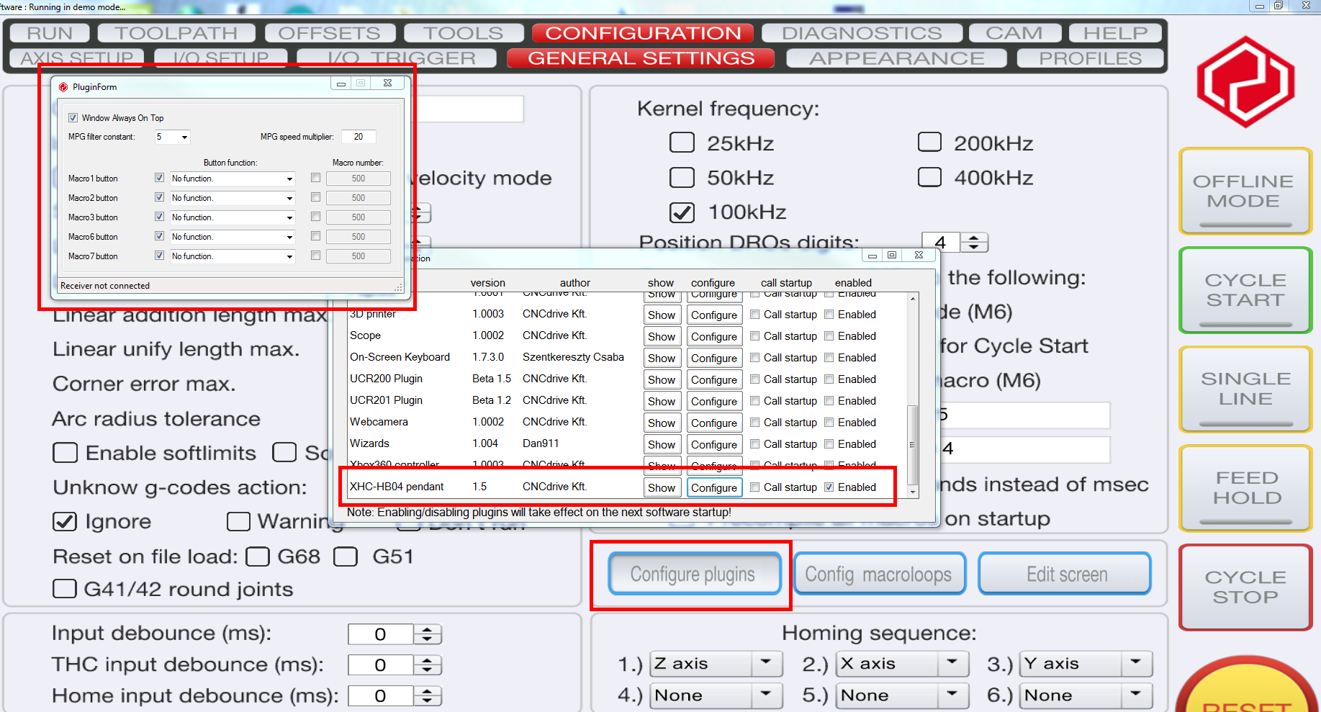Open Macro6 button function dropdown
The height and width of the screenshot is (712, 1321).
pyautogui.click(x=289, y=237)
